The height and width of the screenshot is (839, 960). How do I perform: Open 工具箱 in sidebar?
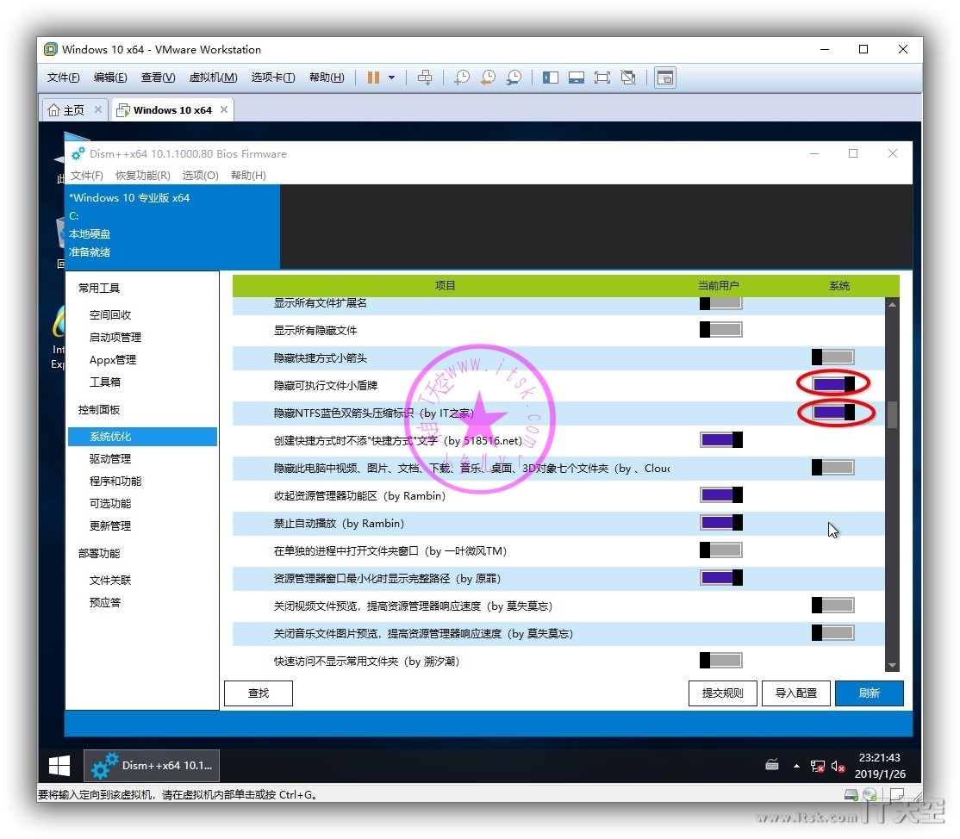(x=104, y=382)
